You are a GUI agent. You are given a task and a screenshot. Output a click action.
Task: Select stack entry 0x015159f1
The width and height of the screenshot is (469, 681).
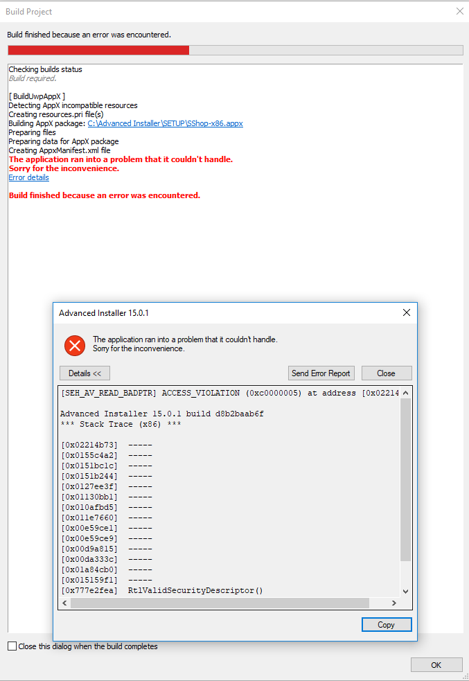tap(107, 581)
